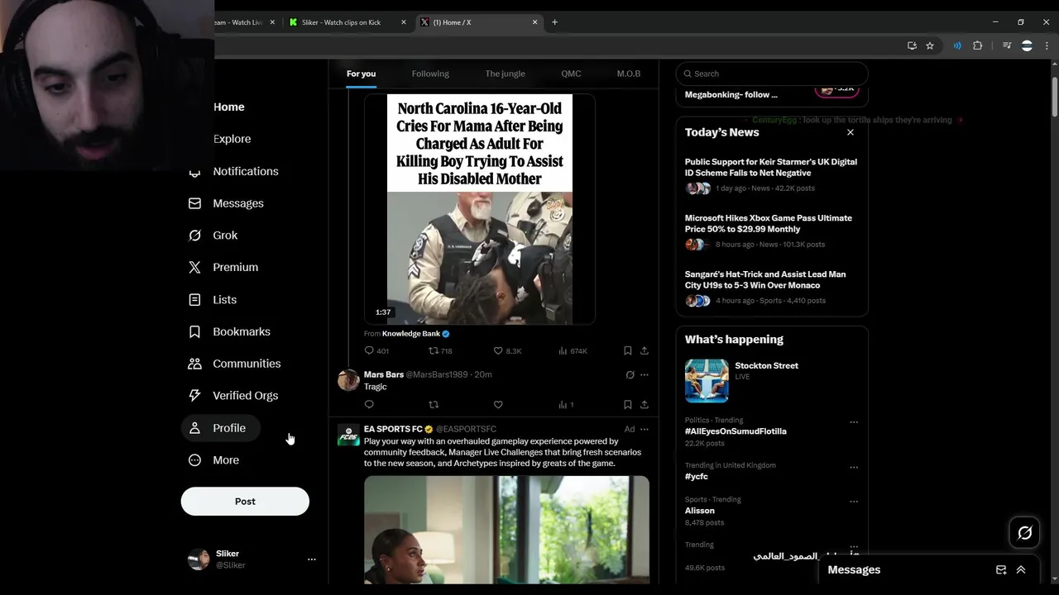1059x595 pixels.
Task: Open Sangaré's Hat-Trick Man City story
Action: click(x=765, y=279)
